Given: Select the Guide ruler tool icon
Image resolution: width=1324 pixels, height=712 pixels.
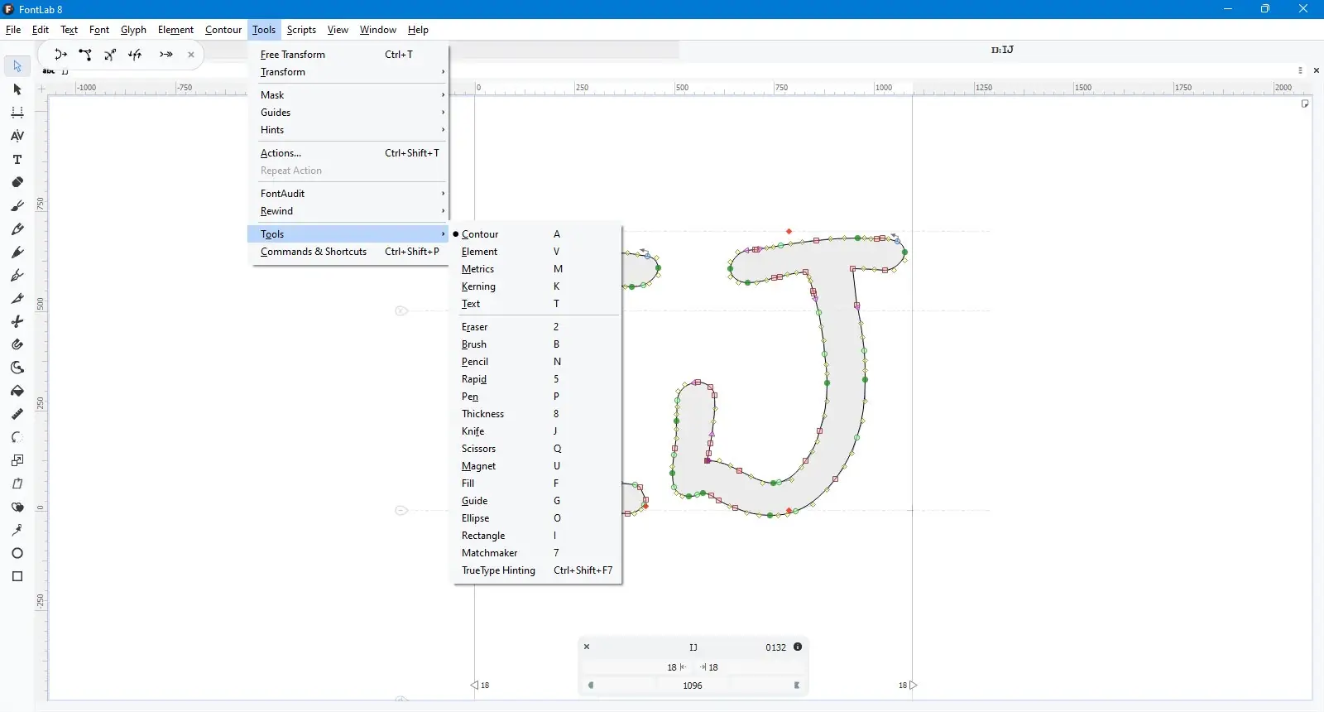Looking at the screenshot, I should (x=17, y=414).
